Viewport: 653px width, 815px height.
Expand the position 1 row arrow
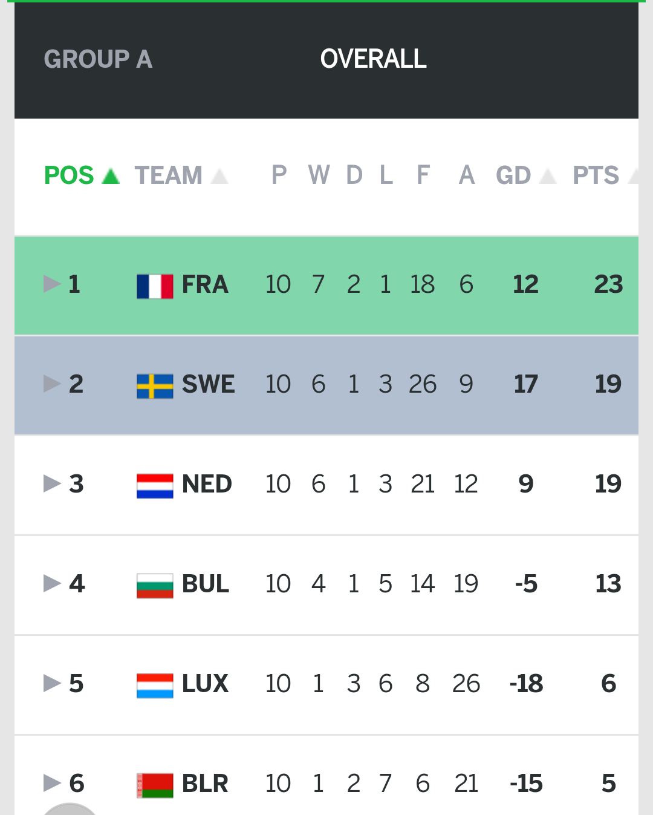[52, 284]
